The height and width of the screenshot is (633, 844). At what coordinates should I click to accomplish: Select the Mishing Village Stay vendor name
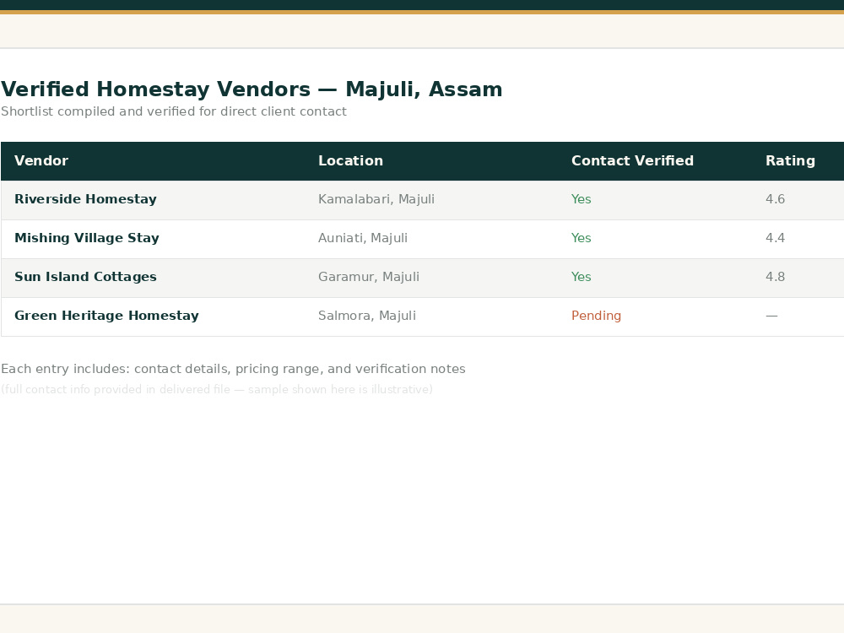(x=87, y=238)
